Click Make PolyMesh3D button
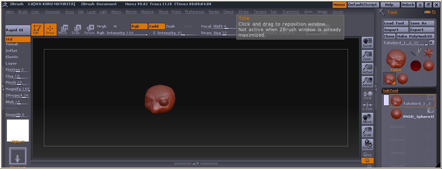The height and width of the screenshot is (169, 442). pos(415,36)
